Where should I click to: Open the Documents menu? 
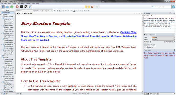coord(21,4)
